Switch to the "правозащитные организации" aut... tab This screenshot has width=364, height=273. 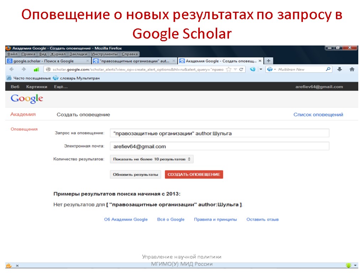tap(134, 61)
